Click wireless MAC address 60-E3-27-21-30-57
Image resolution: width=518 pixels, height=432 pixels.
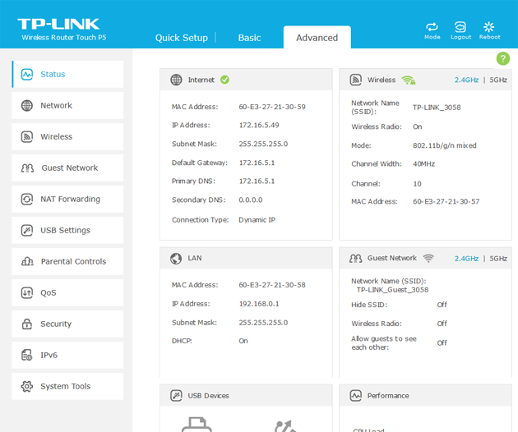pyautogui.click(x=446, y=202)
